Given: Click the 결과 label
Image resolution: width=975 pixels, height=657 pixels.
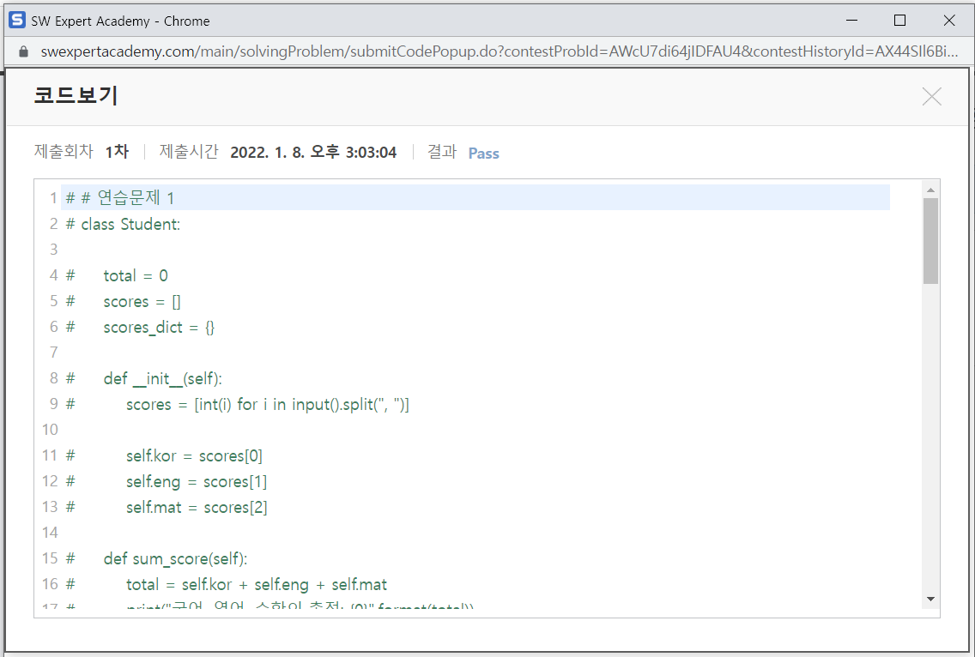Looking at the screenshot, I should point(442,152).
